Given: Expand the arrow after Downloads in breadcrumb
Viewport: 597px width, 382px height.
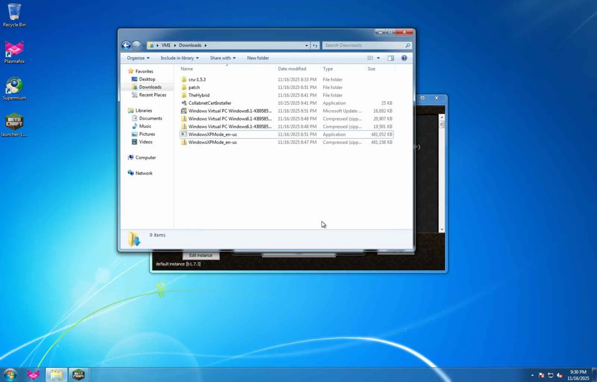Looking at the screenshot, I should click(205, 46).
